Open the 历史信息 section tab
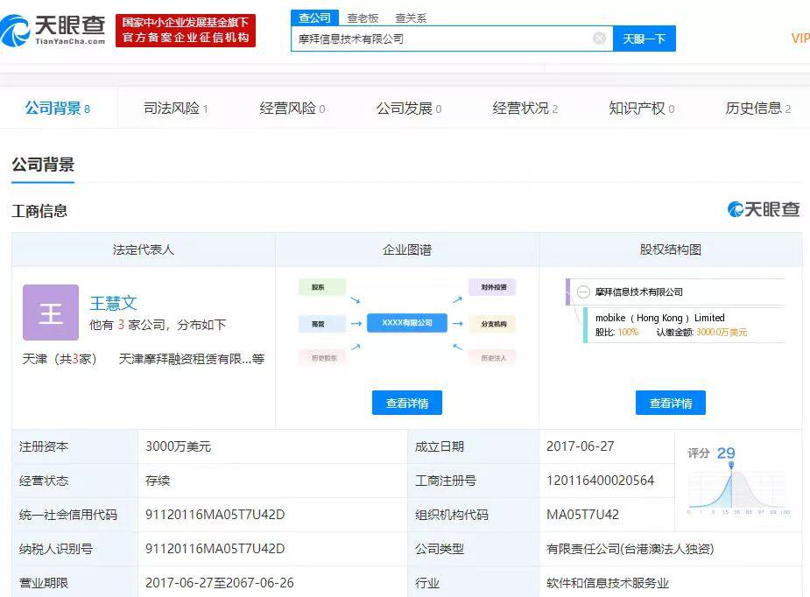The width and height of the screenshot is (810, 597). coord(757,108)
